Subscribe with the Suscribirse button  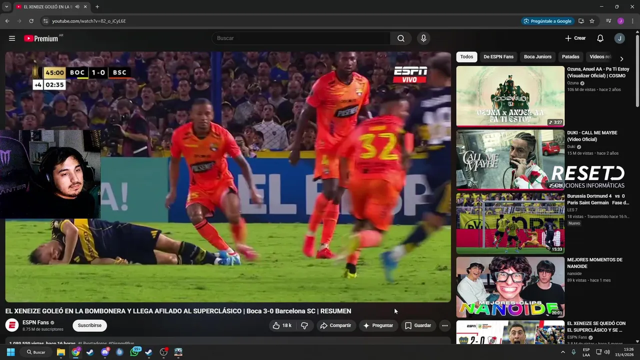89,325
